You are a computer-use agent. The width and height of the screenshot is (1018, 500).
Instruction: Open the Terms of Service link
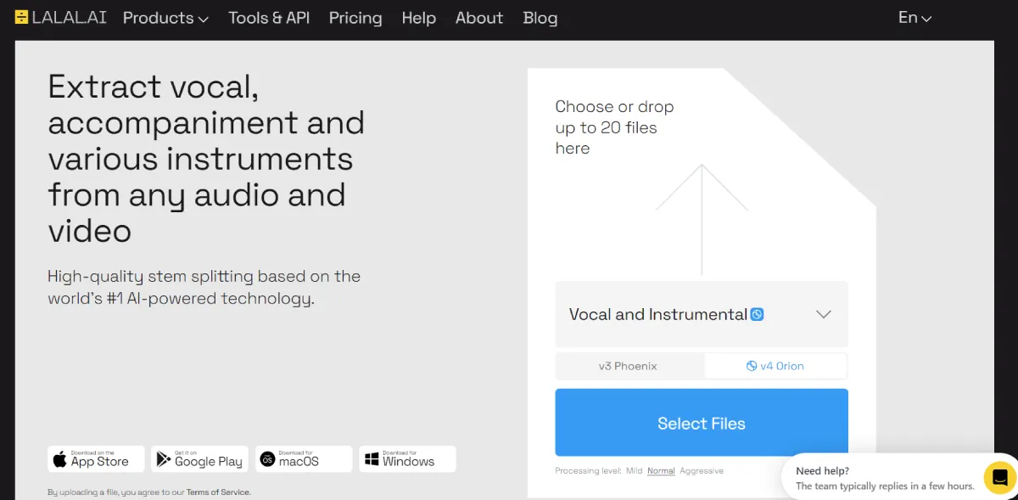click(219, 492)
